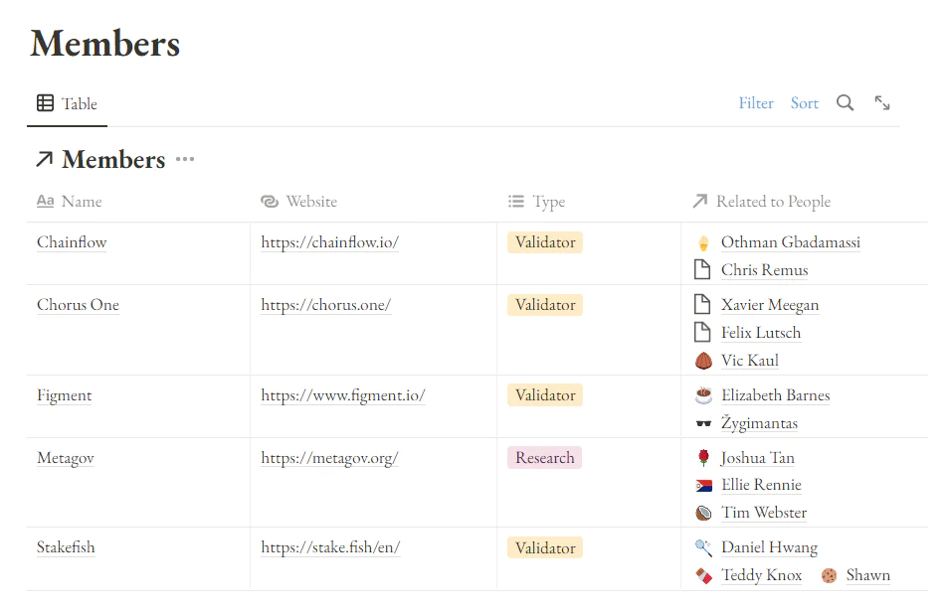Image resolution: width=949 pixels, height=612 pixels.
Task: Click the page icon beside Chris Remus
Action: [702, 270]
